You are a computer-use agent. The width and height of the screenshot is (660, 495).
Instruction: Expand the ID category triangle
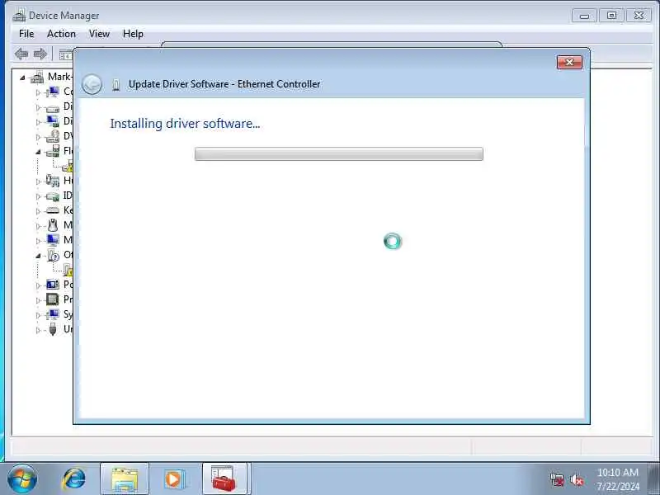point(38,196)
